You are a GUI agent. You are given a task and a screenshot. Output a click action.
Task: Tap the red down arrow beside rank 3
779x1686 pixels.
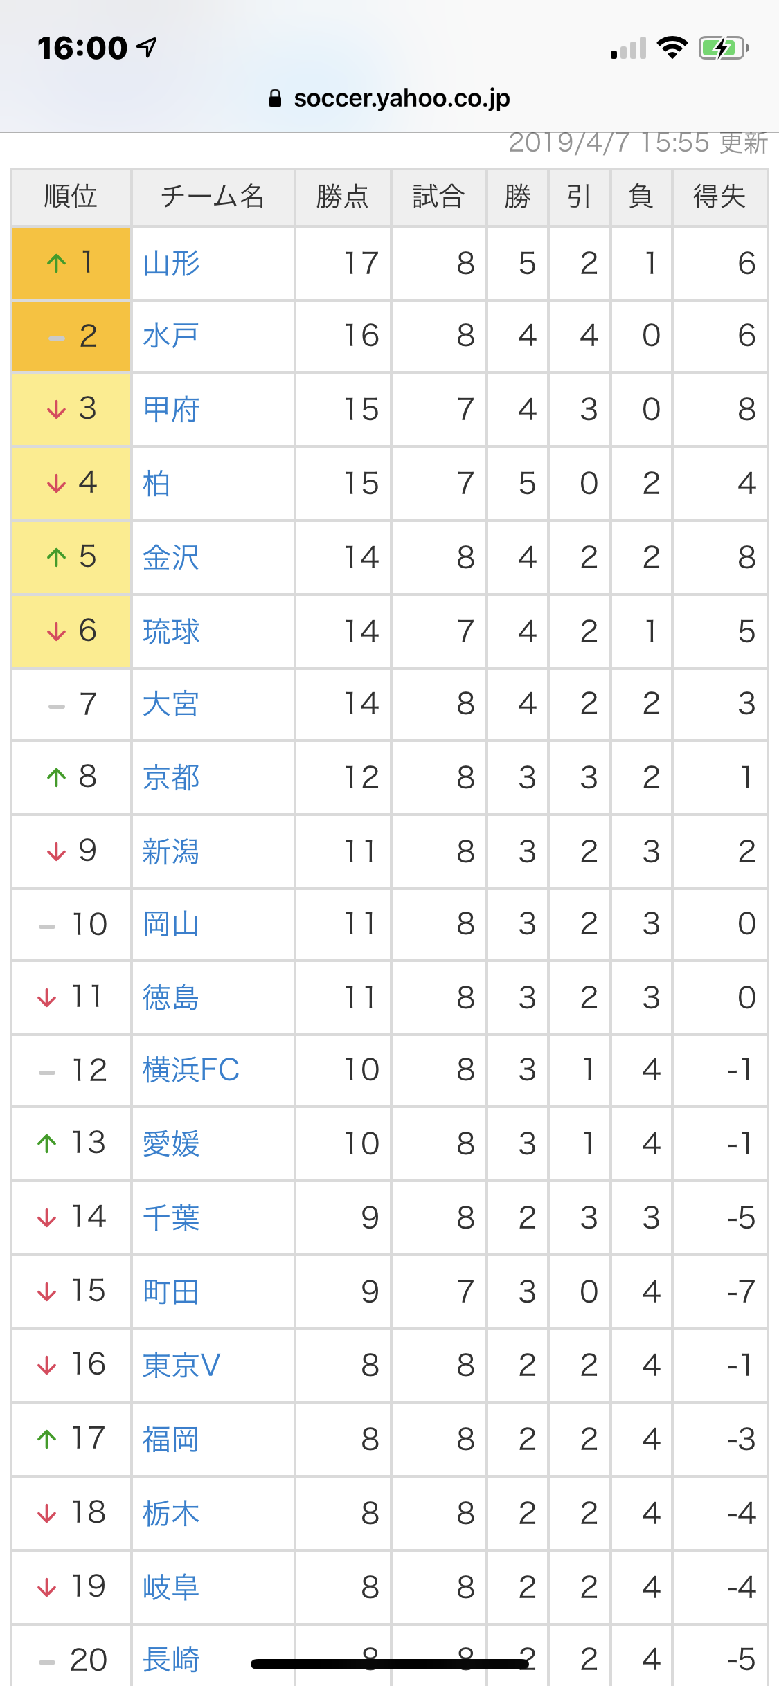[56, 410]
